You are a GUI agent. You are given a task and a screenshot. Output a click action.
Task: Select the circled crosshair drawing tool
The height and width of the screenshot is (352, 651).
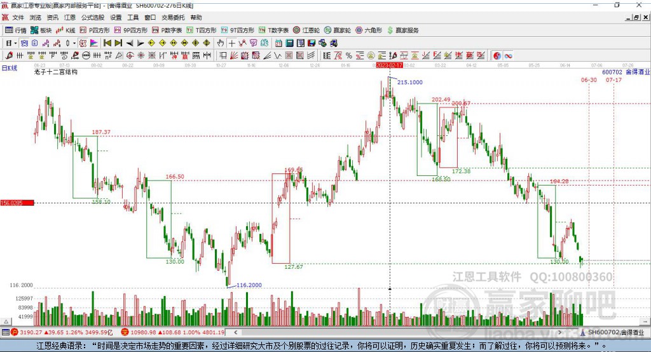(x=130, y=56)
